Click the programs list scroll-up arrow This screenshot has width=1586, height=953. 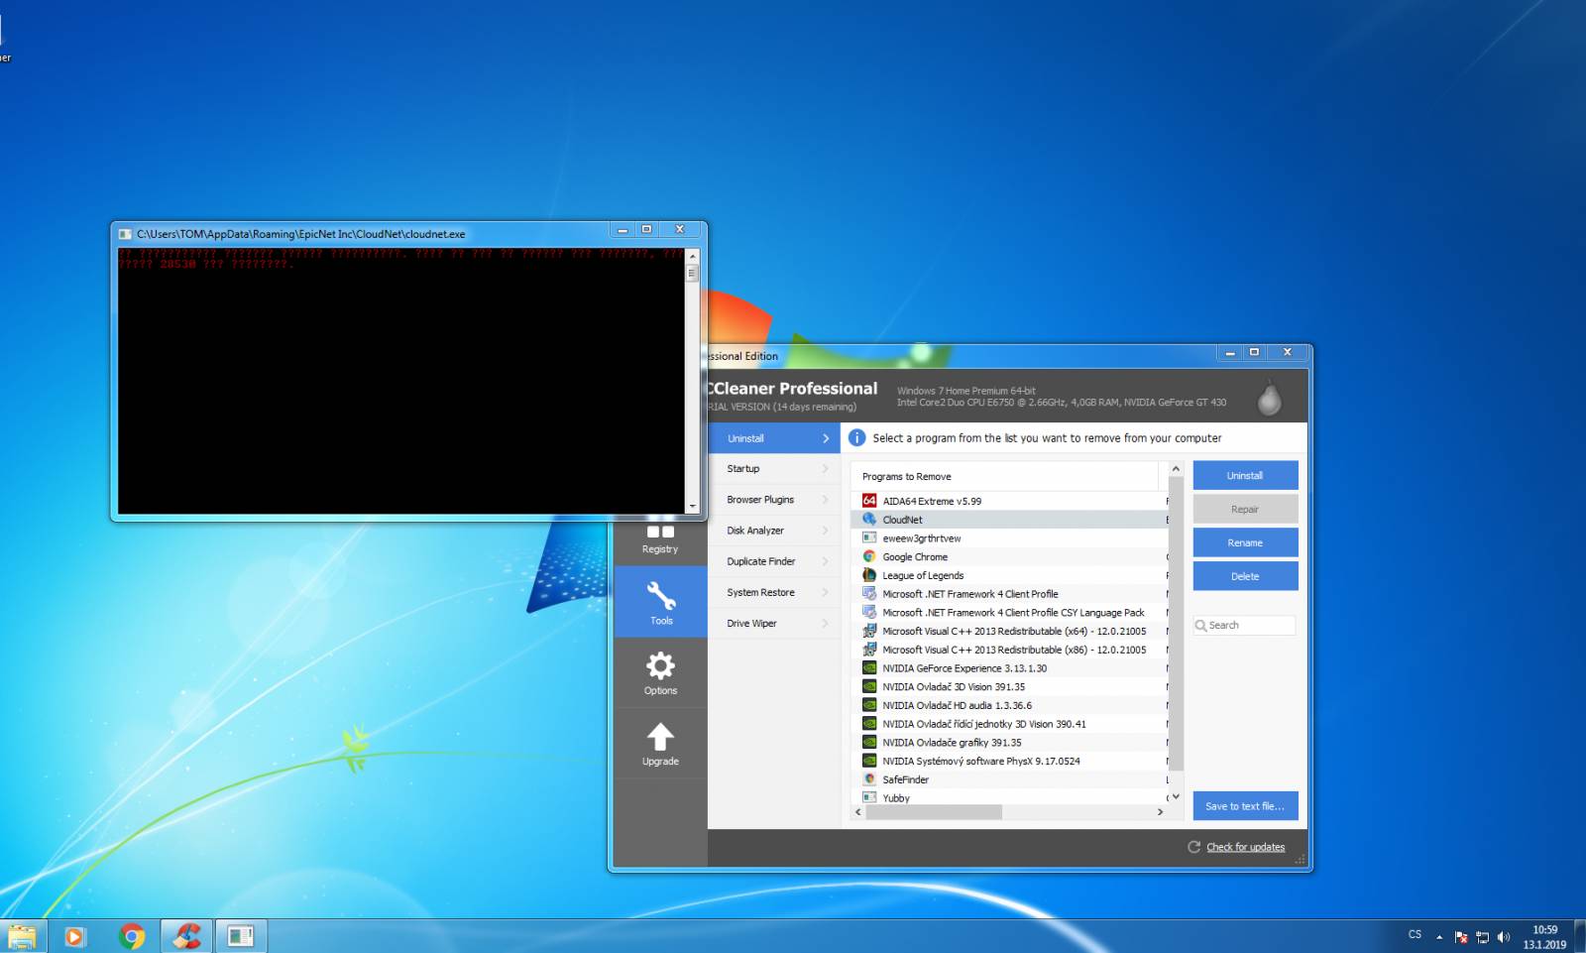coord(1176,469)
